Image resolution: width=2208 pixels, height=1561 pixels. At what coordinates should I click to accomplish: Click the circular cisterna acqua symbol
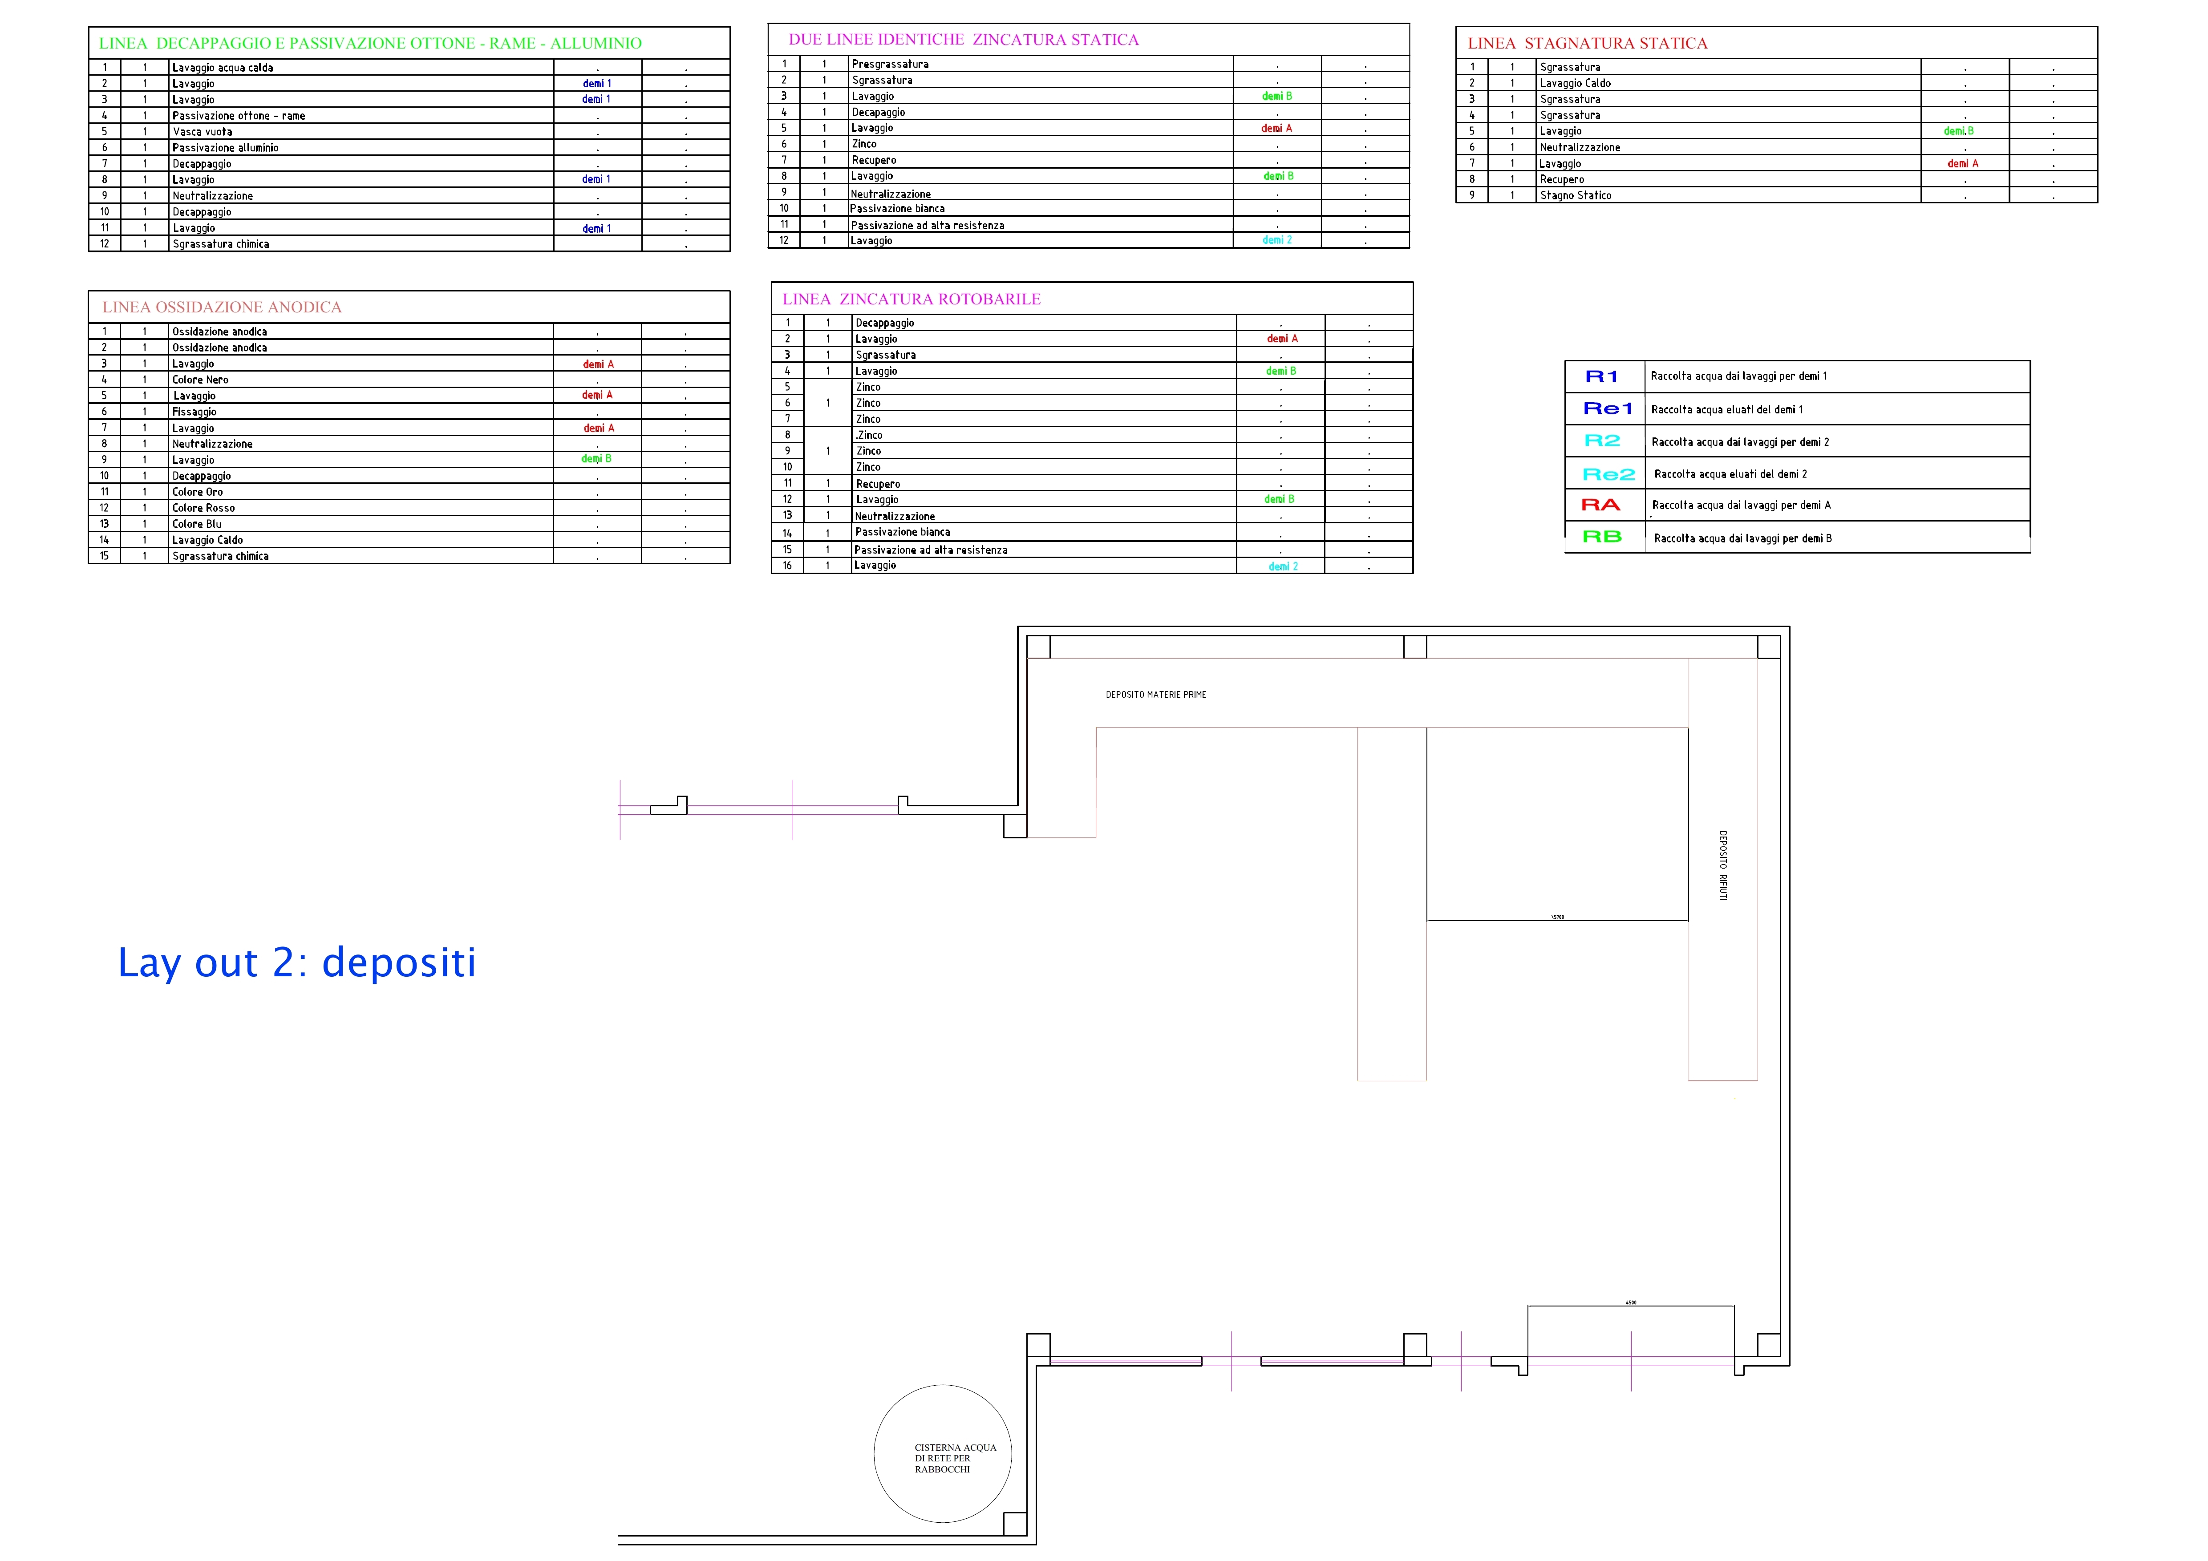coord(943,1453)
